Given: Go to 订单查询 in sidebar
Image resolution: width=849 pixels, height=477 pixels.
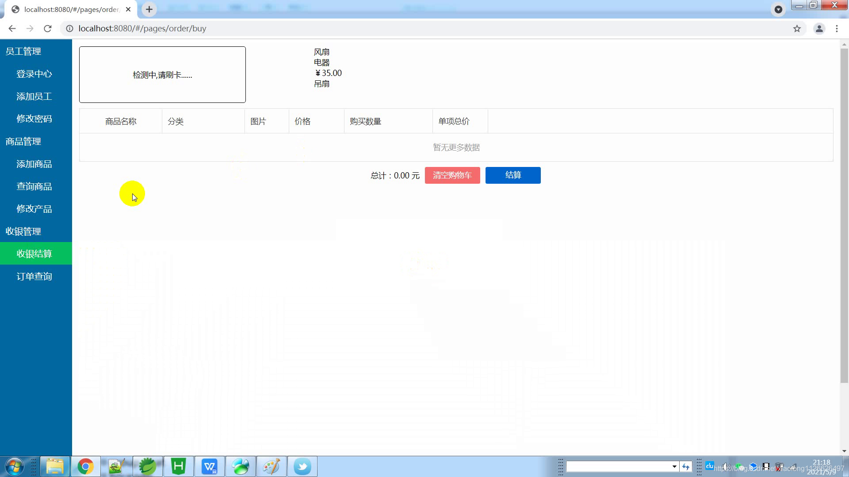Looking at the screenshot, I should click(x=34, y=276).
